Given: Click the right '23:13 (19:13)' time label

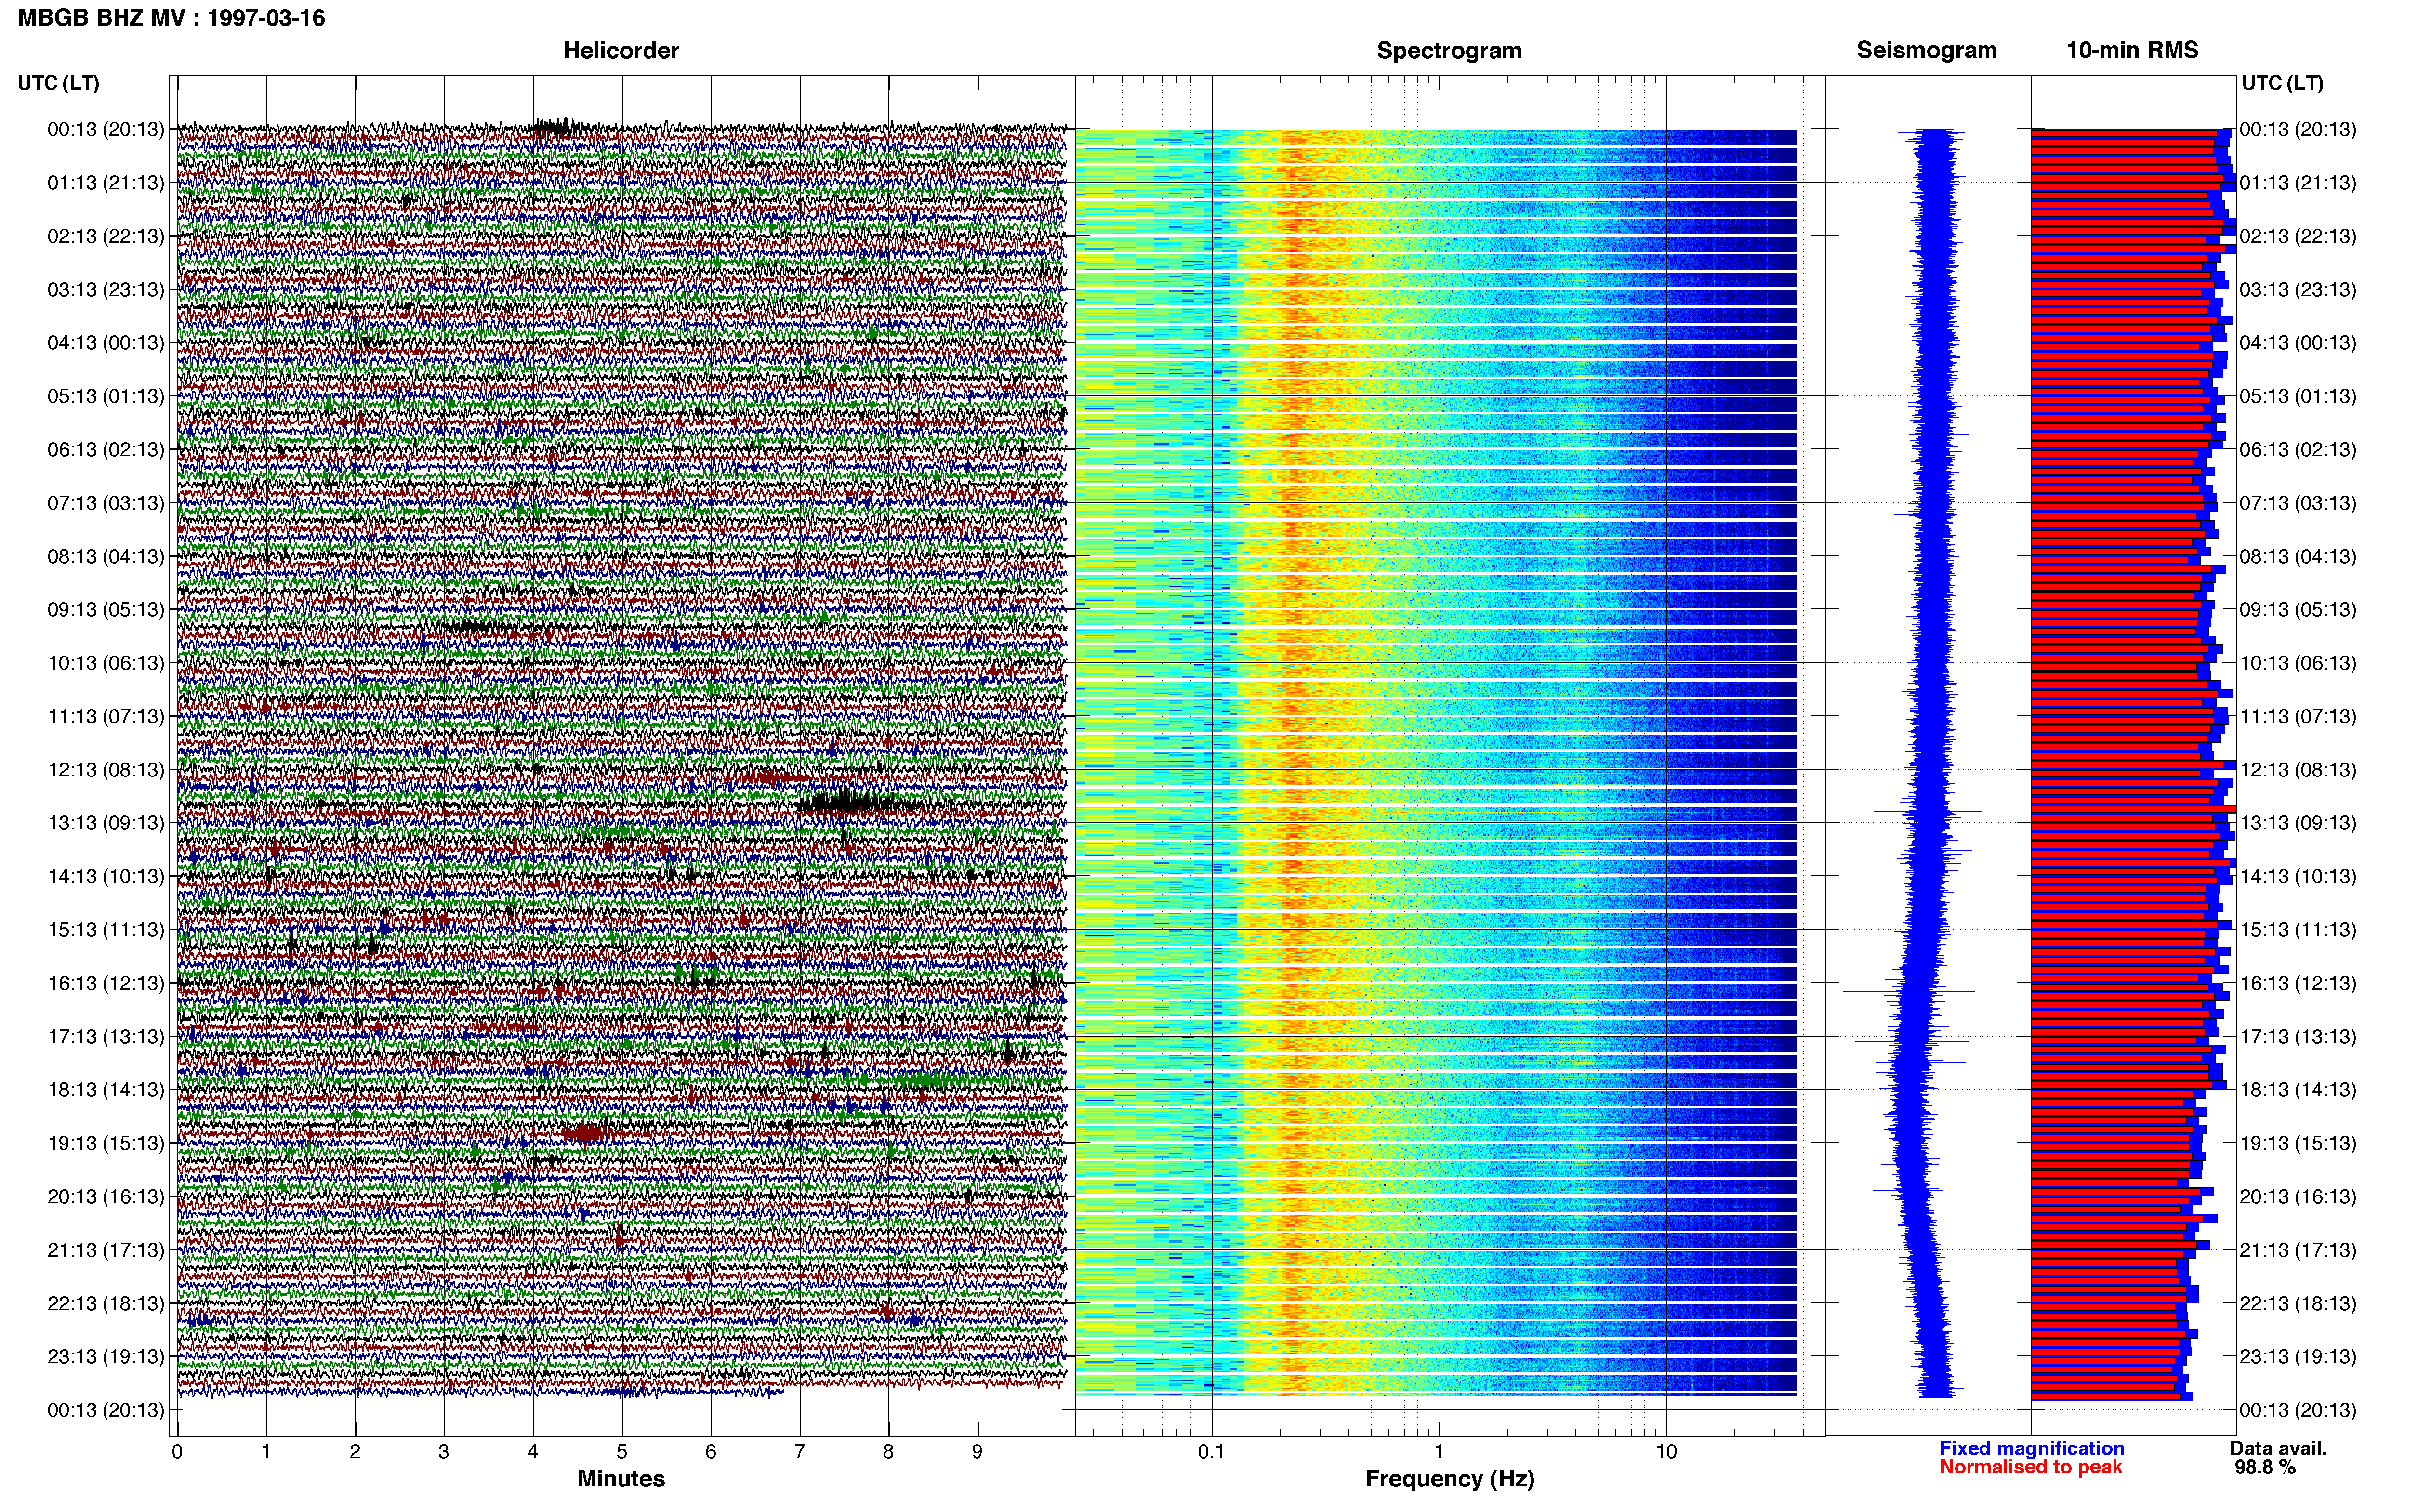Looking at the screenshot, I should (x=2298, y=1357).
